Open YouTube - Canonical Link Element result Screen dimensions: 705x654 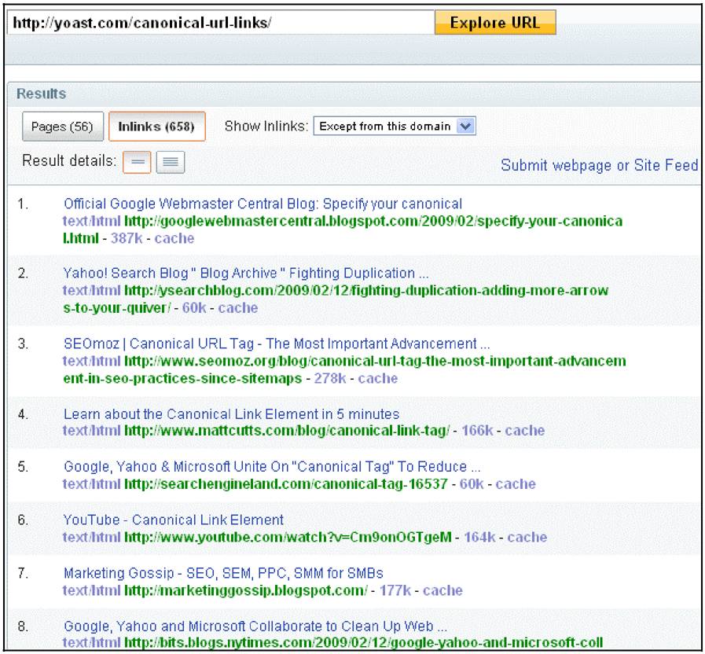[x=174, y=520]
